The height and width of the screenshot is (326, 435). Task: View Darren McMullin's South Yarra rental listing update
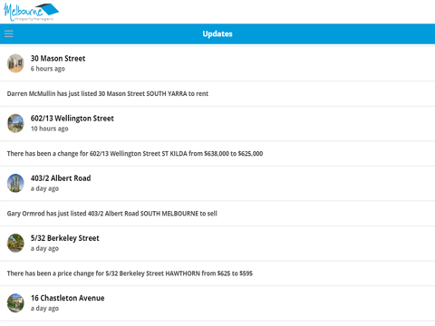coord(108,93)
